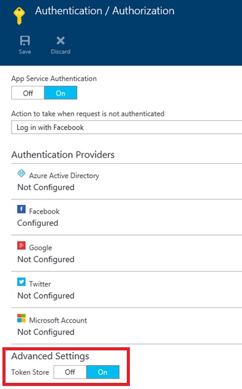This screenshot has height=389, width=242.
Task: Click the Facebook logo icon
Action: (21, 209)
